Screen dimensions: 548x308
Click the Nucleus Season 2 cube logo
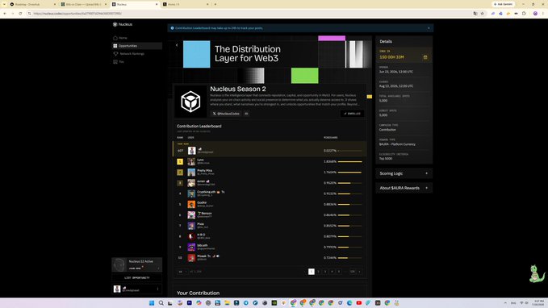point(190,102)
